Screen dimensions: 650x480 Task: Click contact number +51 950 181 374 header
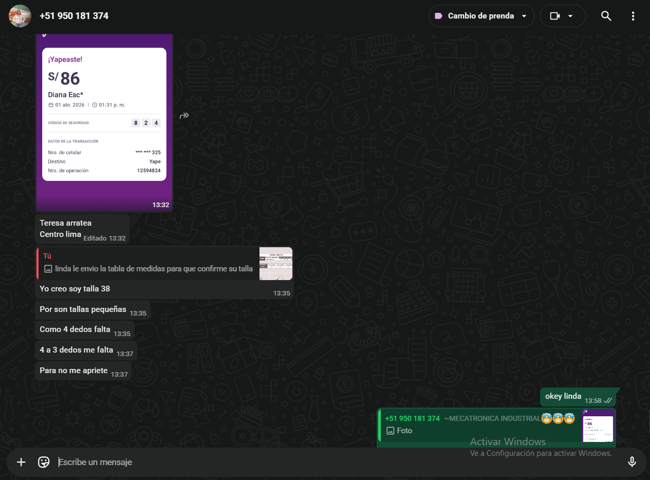(74, 16)
